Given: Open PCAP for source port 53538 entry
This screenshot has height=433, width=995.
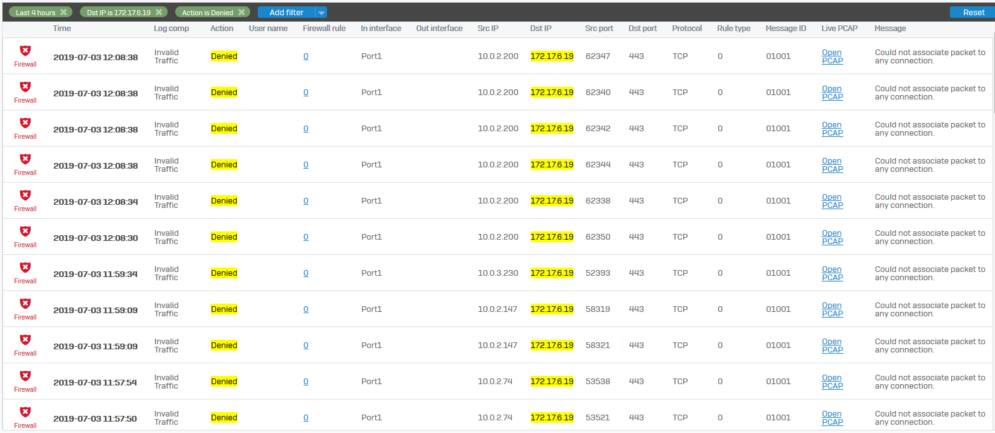Looking at the screenshot, I should click(832, 382).
